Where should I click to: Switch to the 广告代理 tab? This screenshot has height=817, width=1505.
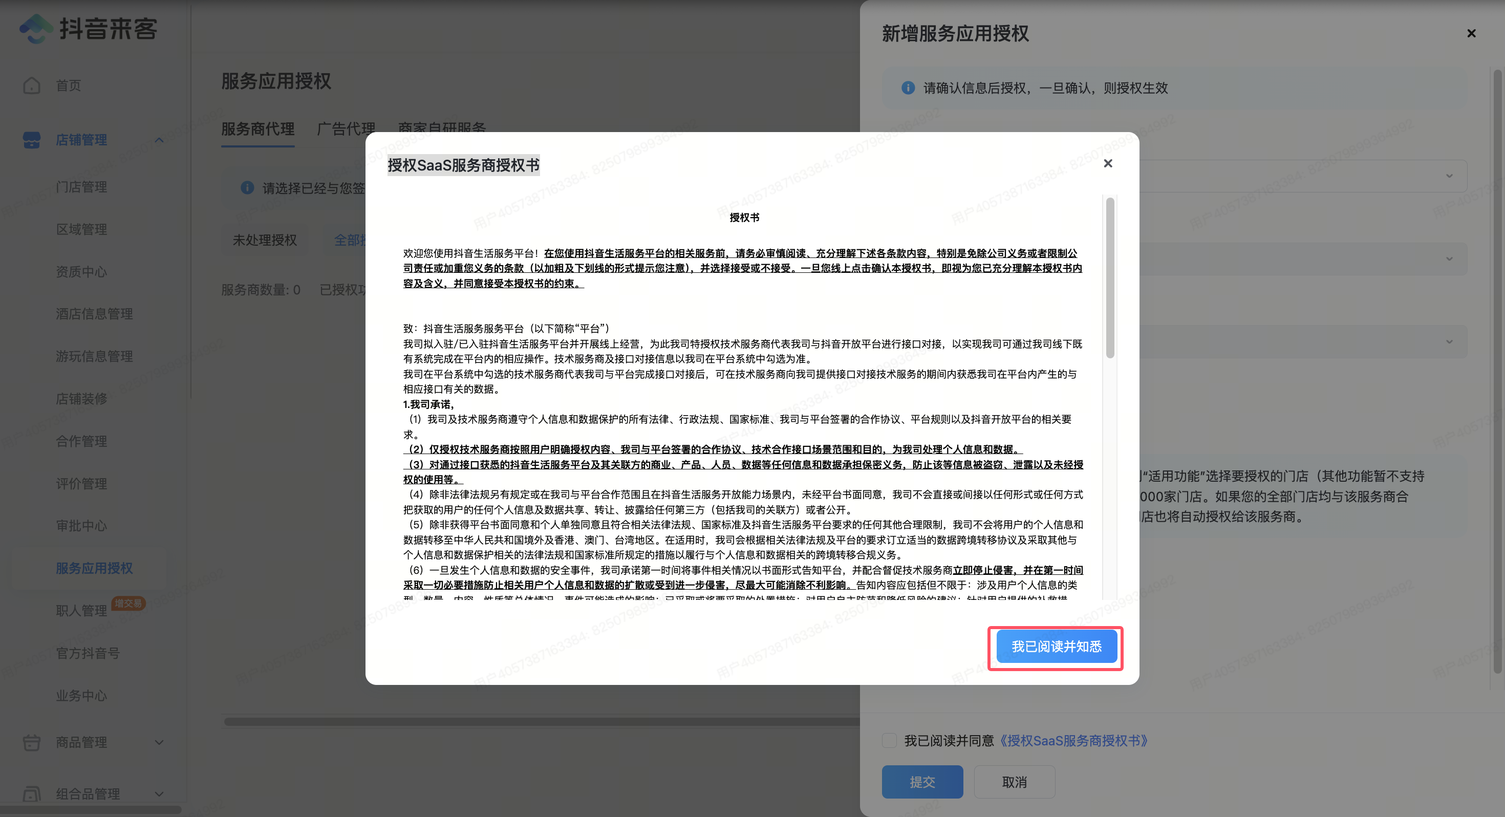tap(346, 128)
